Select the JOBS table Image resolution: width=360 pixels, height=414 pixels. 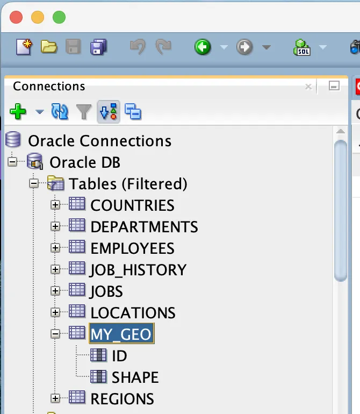pos(106,292)
